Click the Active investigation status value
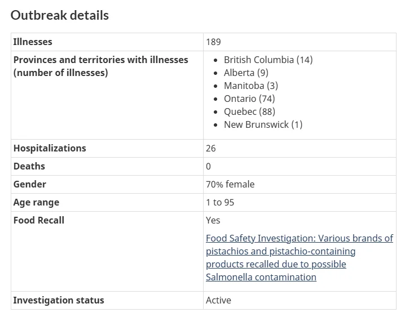 pyautogui.click(x=218, y=301)
